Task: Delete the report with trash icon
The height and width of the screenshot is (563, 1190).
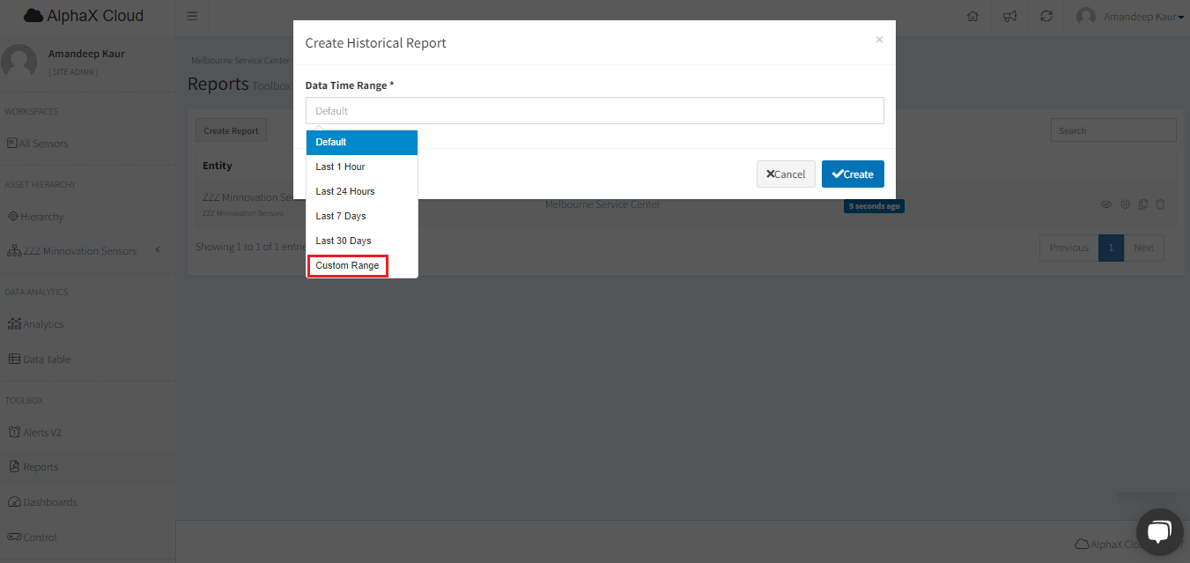Action: pyautogui.click(x=1160, y=204)
